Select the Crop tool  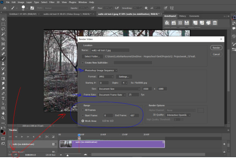click(x=3, y=39)
